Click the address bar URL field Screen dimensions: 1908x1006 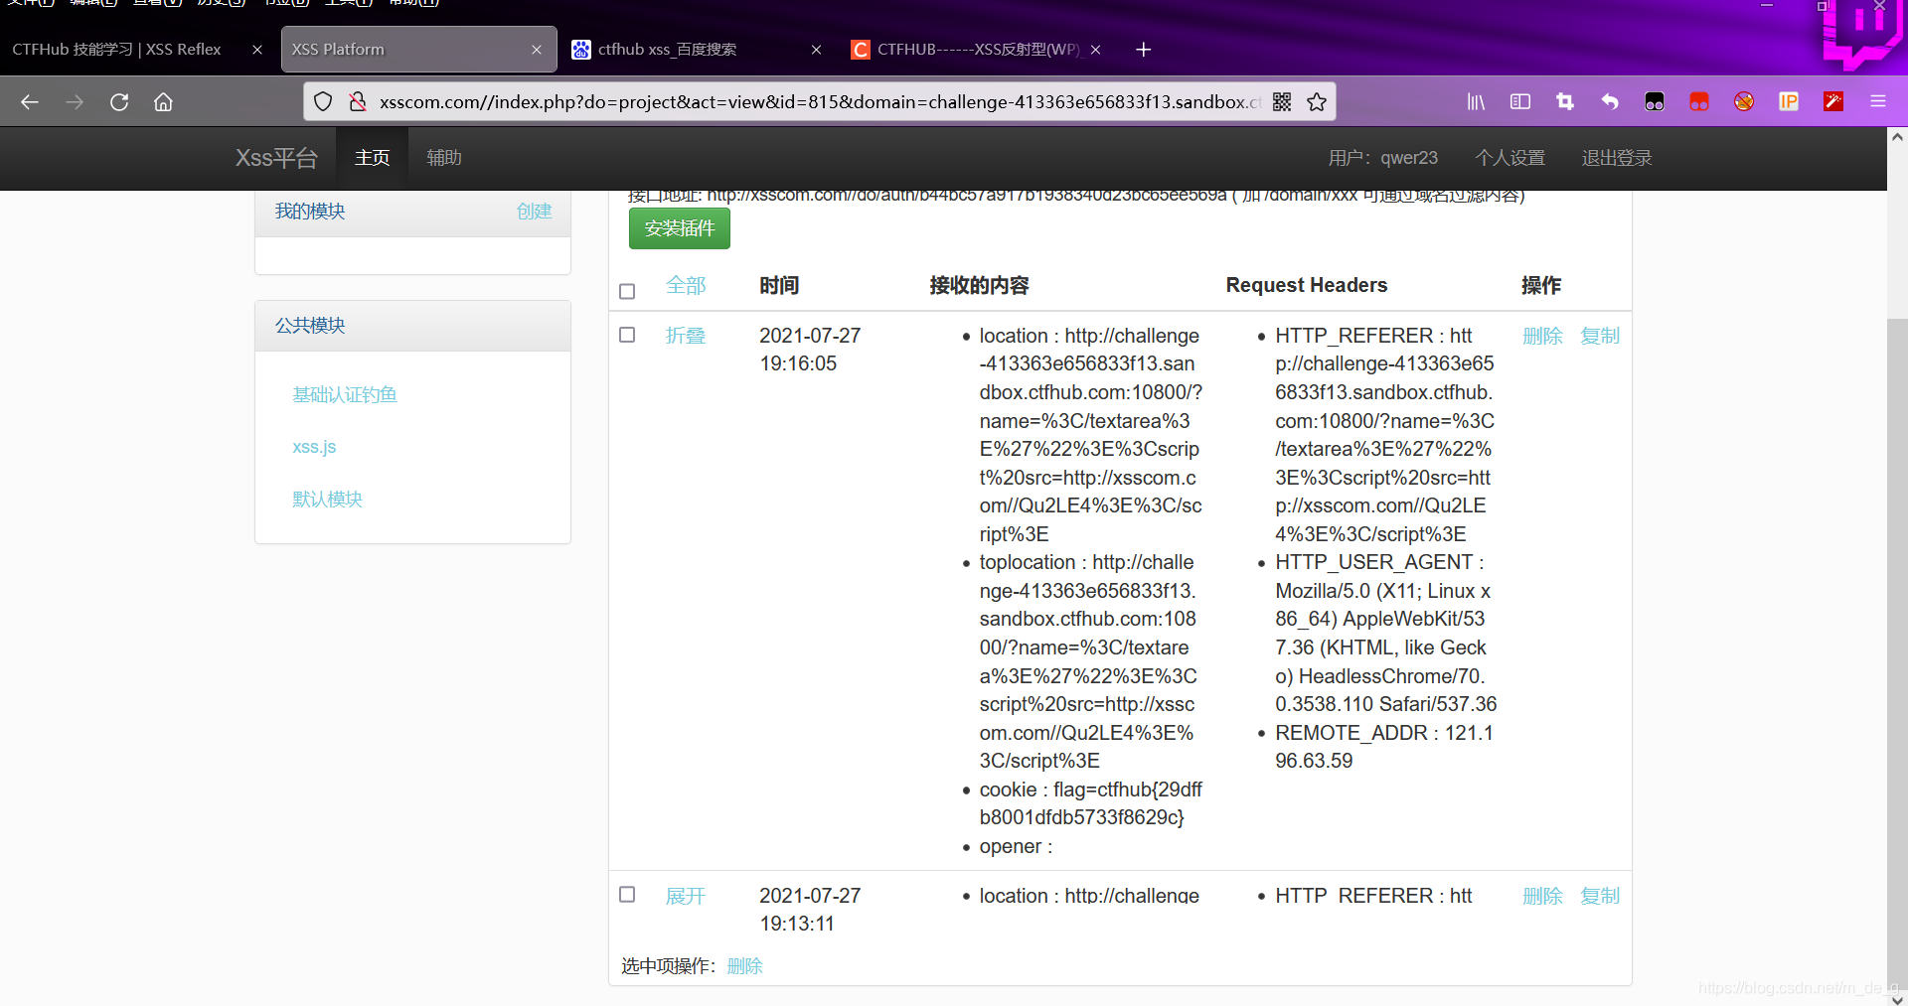(820, 102)
